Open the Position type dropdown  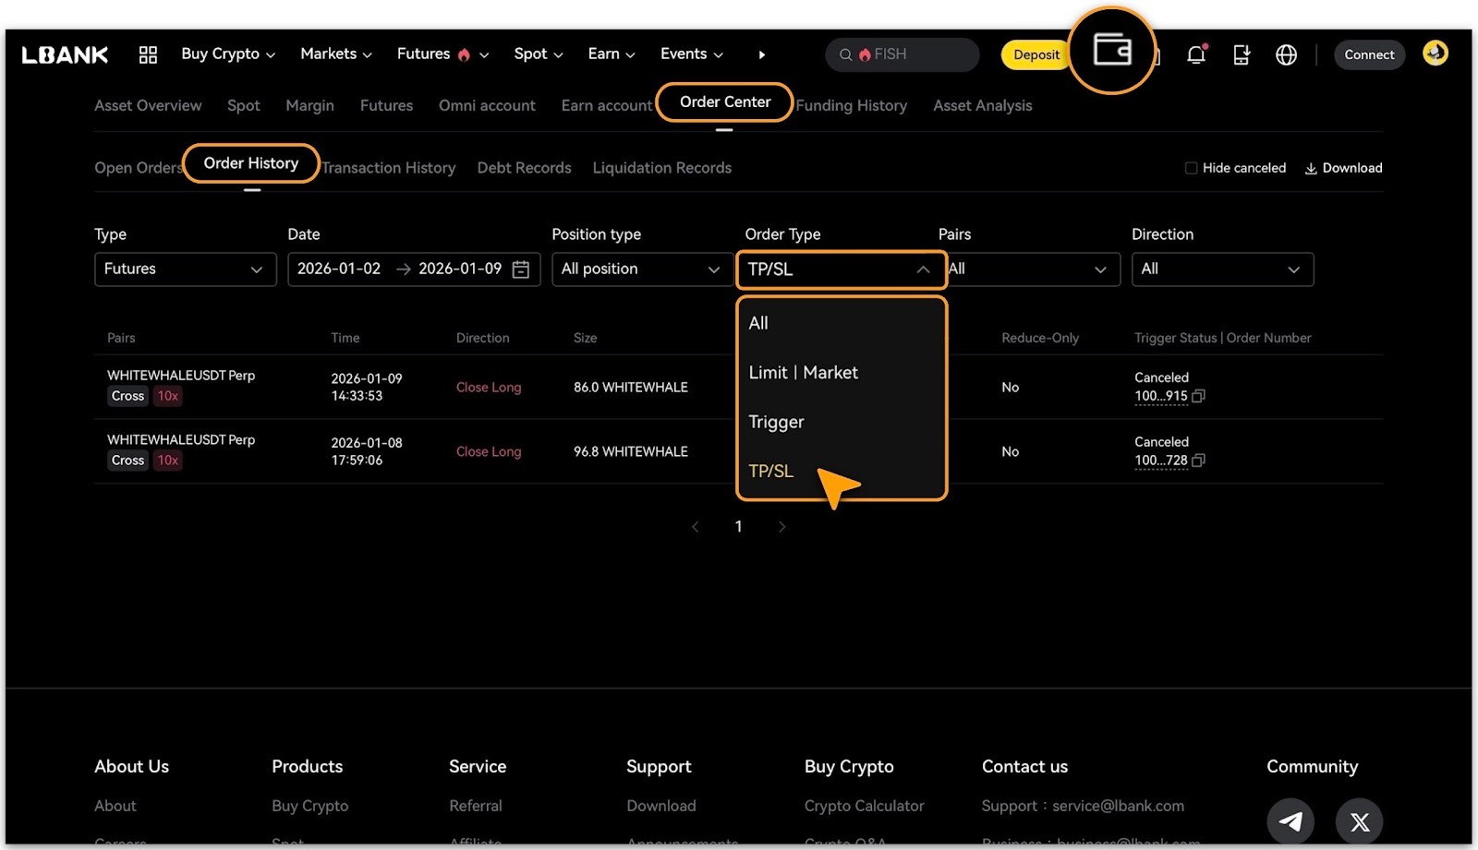(641, 269)
